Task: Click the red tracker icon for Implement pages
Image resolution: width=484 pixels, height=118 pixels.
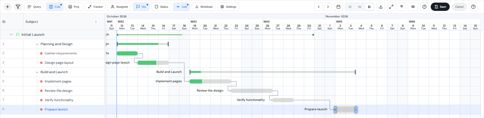Action: point(41,81)
